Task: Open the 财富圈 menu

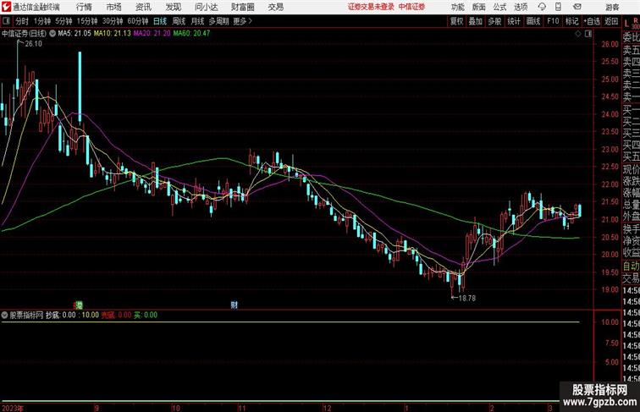Action: coord(243,7)
